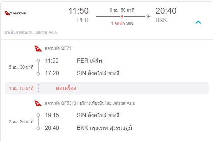Click the Qantas logo in the header

[15, 13]
